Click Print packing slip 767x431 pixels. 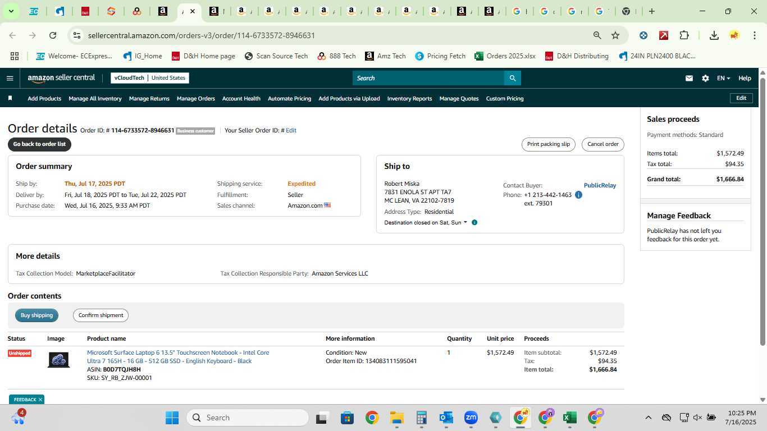coord(549,144)
